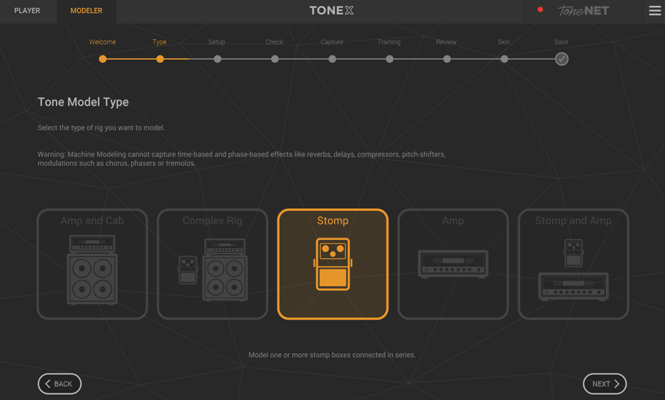Proceed with the NEXT button
The width and height of the screenshot is (665, 400).
tap(604, 384)
